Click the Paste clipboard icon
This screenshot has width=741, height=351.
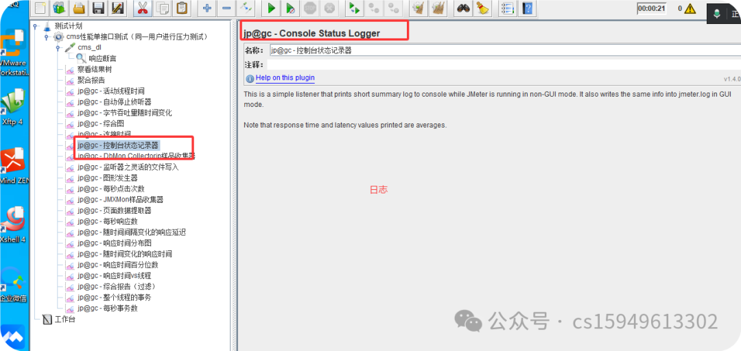pyautogui.click(x=181, y=8)
